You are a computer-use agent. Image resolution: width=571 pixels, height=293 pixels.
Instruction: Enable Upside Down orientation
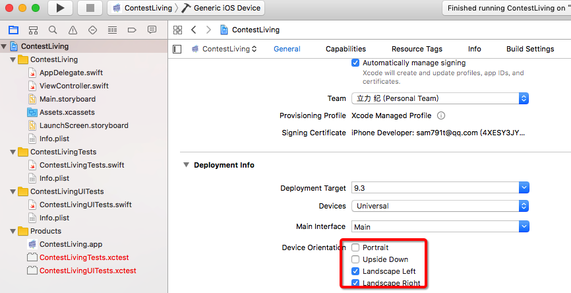(x=355, y=259)
